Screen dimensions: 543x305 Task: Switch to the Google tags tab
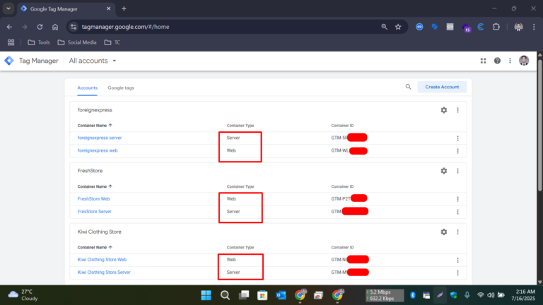pos(120,88)
